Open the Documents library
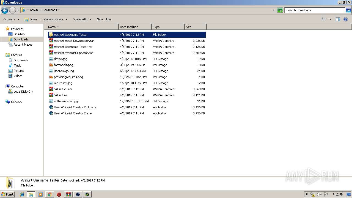 coord(21,60)
